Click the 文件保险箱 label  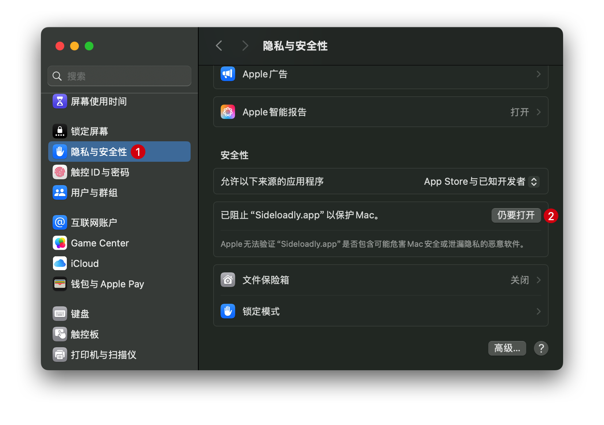[x=266, y=280]
